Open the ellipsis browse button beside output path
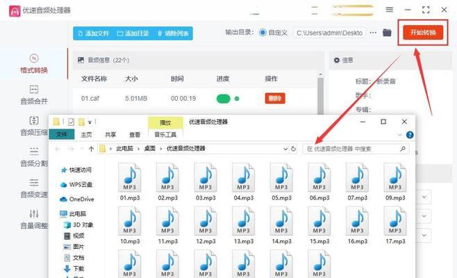The height and width of the screenshot is (278, 457). tap(373, 33)
